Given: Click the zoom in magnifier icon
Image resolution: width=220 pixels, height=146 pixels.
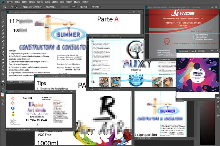Looking at the screenshot, I should (x=12, y=6).
